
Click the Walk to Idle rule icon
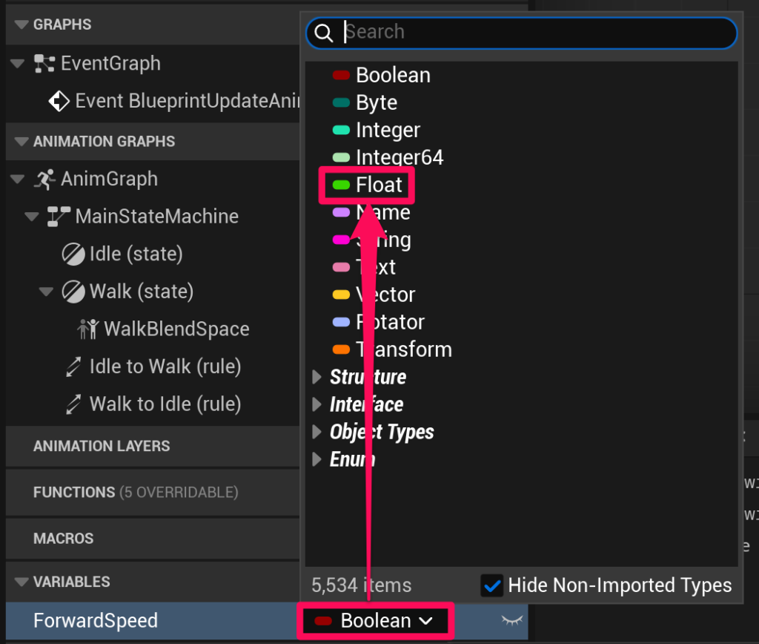tap(73, 404)
